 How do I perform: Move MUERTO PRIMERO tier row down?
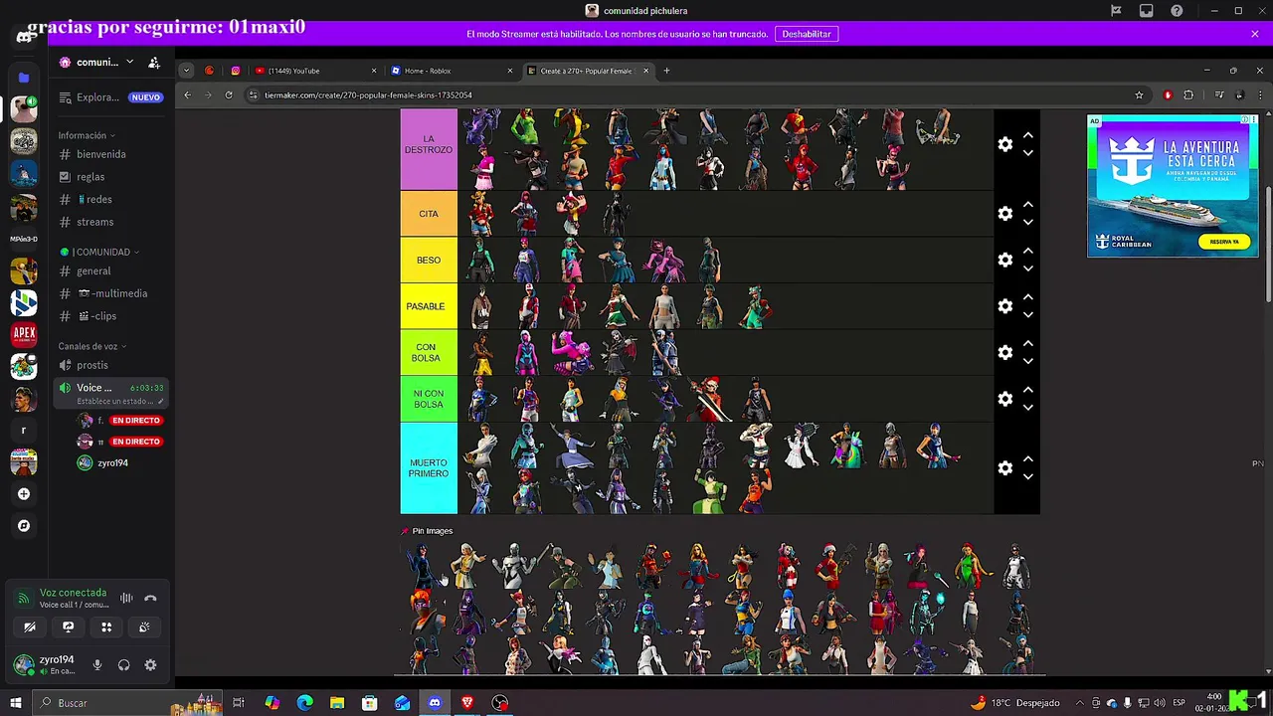pos(1028,476)
